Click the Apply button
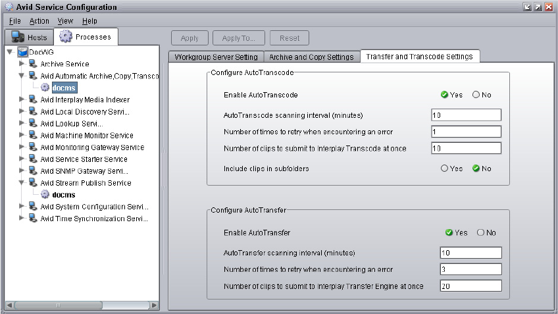 190,38
